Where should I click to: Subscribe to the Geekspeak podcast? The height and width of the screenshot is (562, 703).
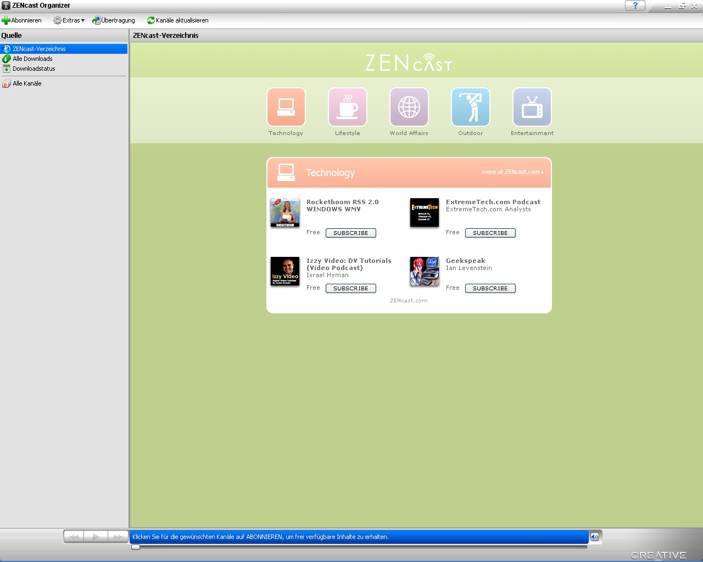[x=490, y=288]
